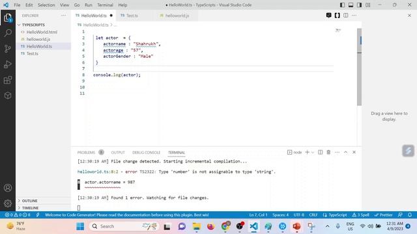Open Test.ts in explorer

point(32,53)
